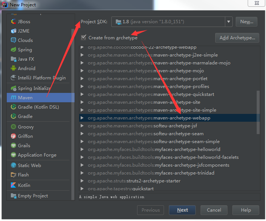Select maven-archetype-site archetype
This screenshot has width=266, height=221.
point(169,102)
